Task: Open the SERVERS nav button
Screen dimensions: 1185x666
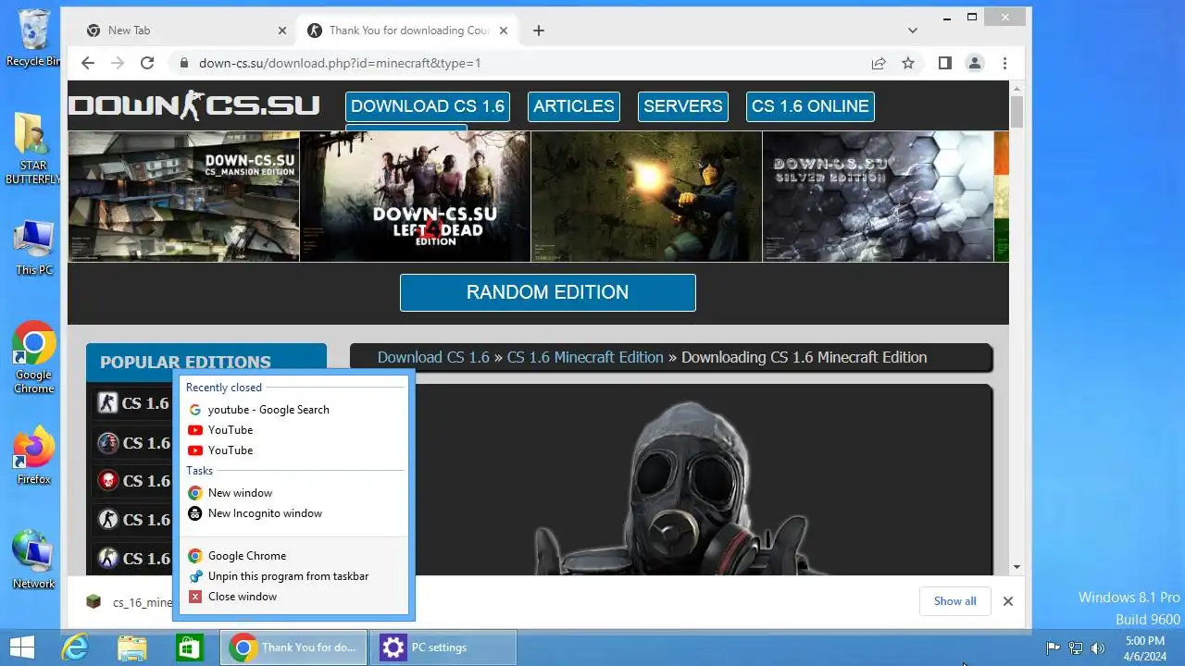Action: (683, 106)
